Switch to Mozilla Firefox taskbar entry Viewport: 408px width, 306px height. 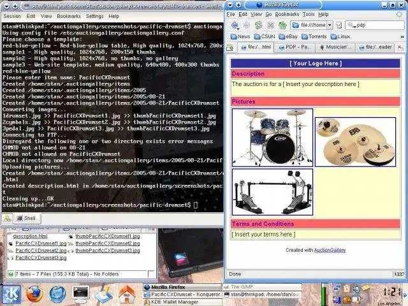coord(182,287)
